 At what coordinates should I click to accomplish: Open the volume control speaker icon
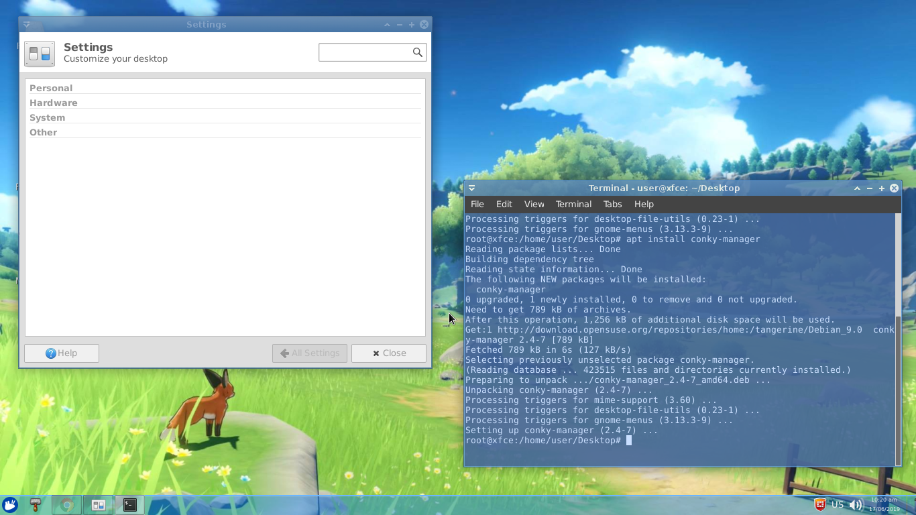856,505
